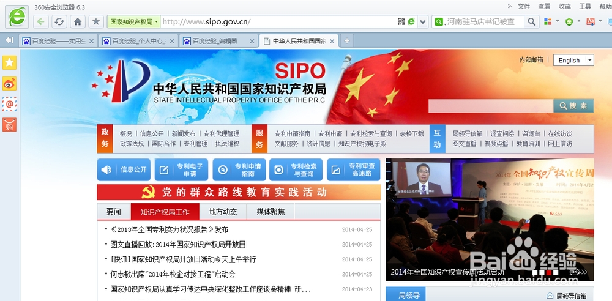This screenshot has height=301, width=612.
Task: Click the star bookmark icon in toolbar
Action: (96, 21)
